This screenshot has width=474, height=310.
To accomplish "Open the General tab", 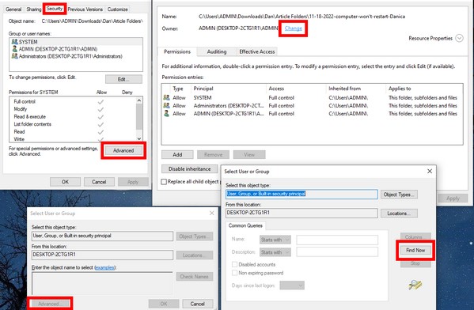I will (x=13, y=9).
